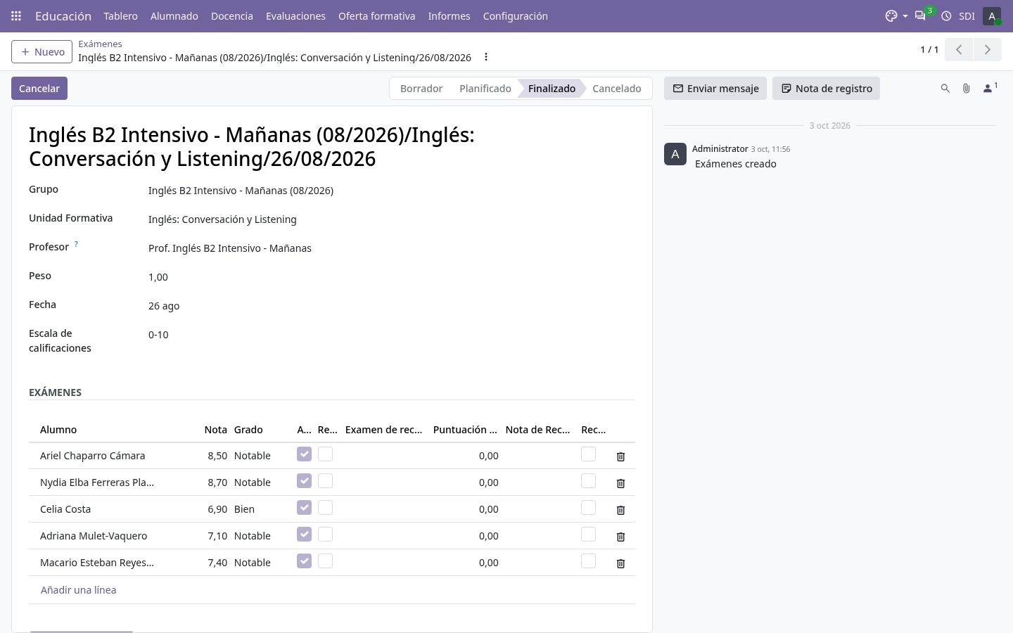Toggle first checked box for Celia Costa
This screenshot has width=1013, height=633.
pyautogui.click(x=304, y=508)
